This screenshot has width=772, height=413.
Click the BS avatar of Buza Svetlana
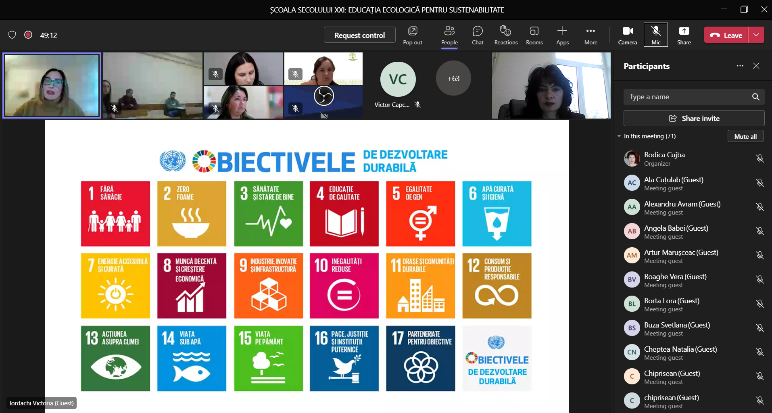[x=632, y=328]
